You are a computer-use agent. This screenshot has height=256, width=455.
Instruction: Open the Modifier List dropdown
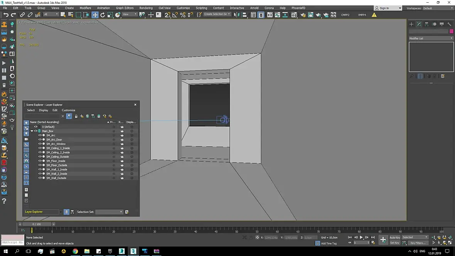coord(431,38)
